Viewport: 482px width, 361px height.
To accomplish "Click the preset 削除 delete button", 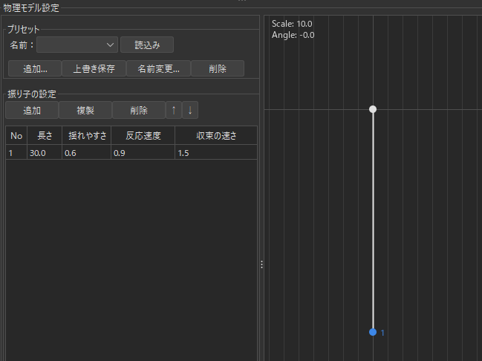I will click(218, 68).
